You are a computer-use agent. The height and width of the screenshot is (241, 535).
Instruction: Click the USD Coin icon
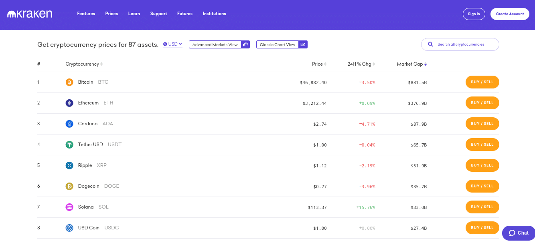click(69, 228)
